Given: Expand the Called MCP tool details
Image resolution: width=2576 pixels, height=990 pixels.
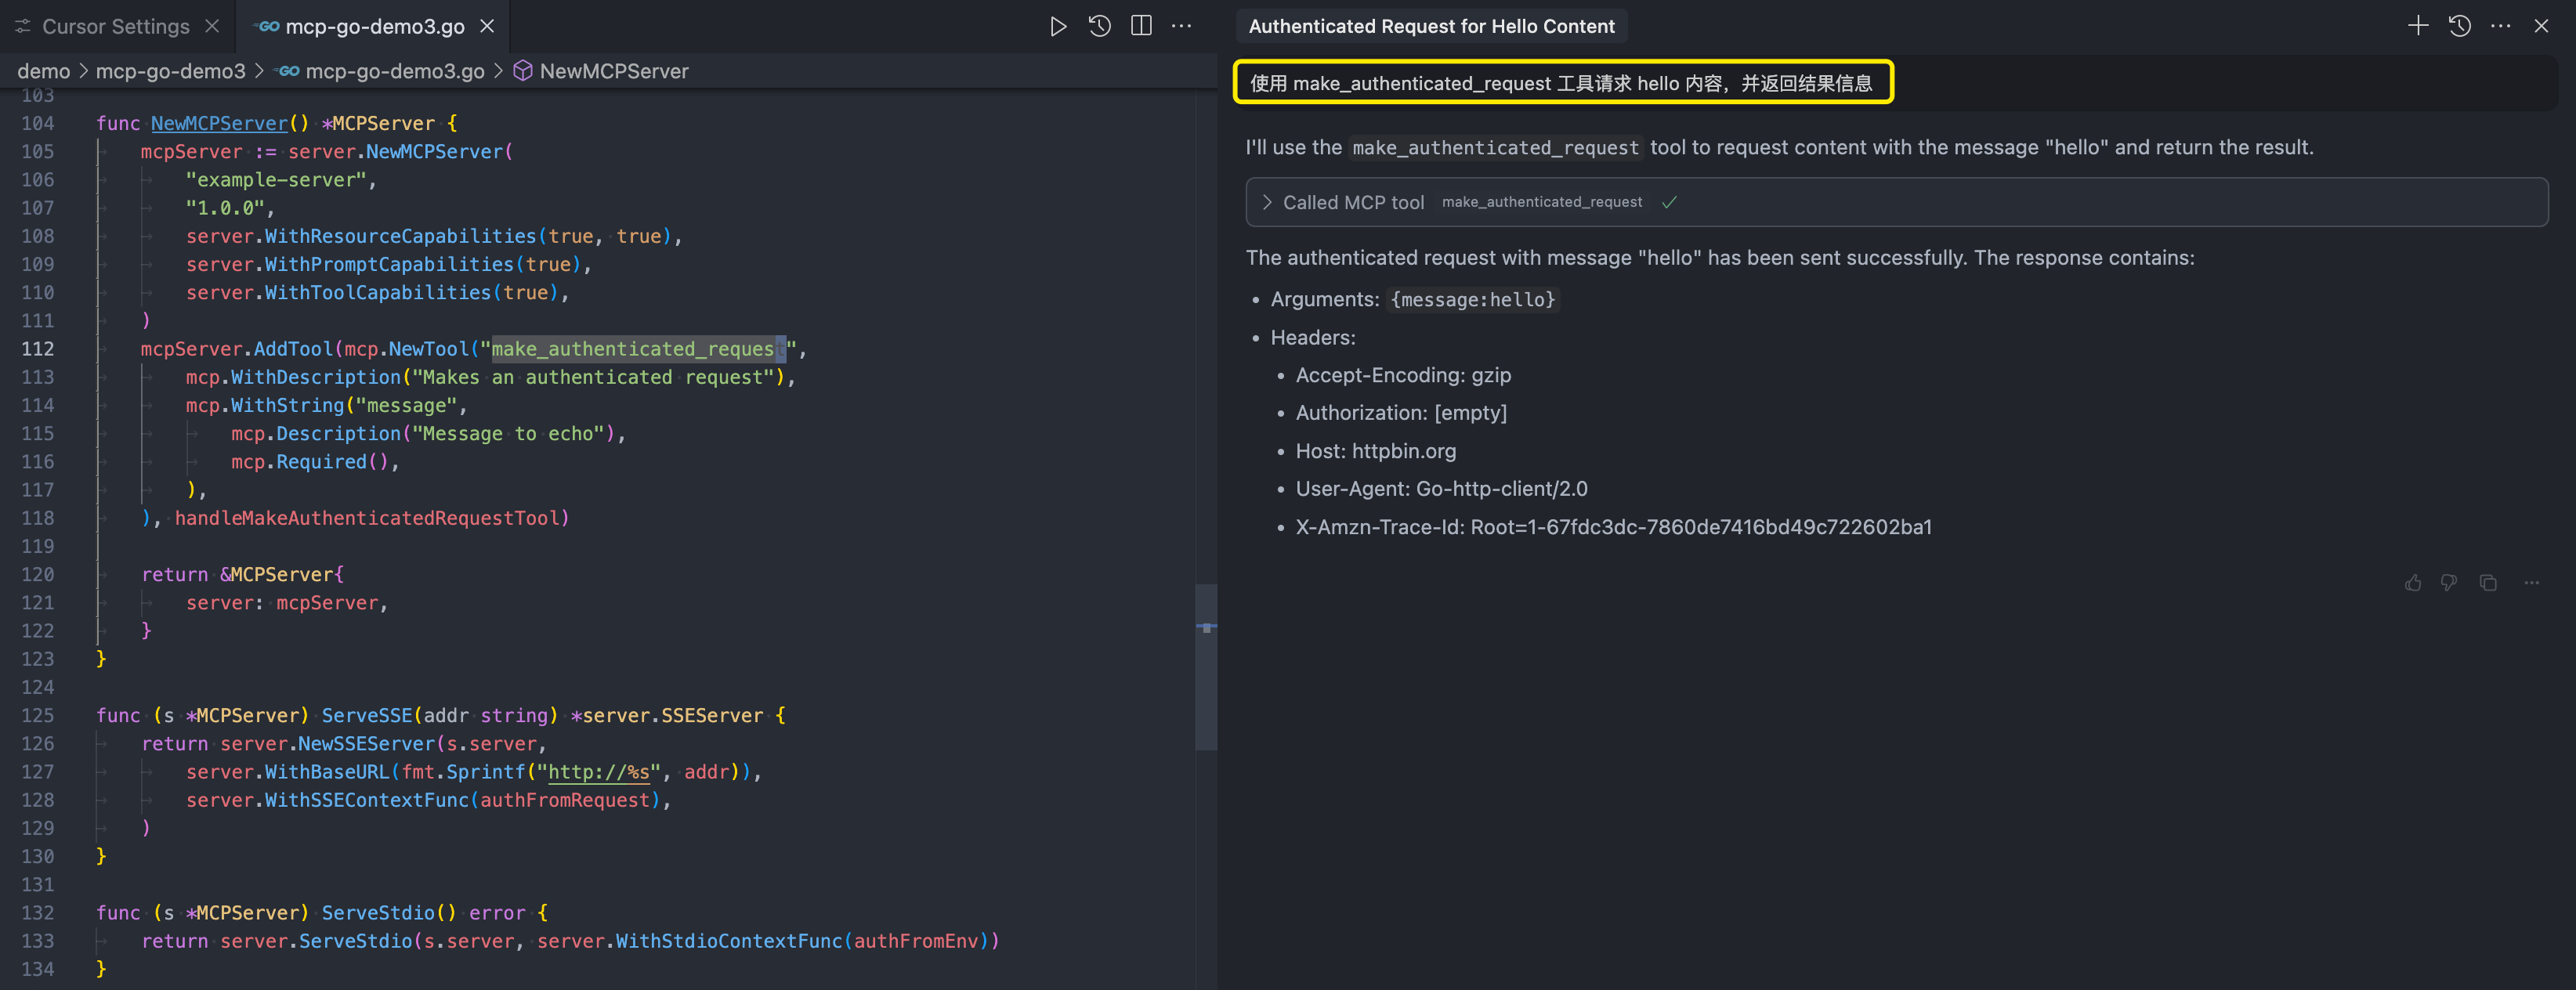Looking at the screenshot, I should 1267,202.
